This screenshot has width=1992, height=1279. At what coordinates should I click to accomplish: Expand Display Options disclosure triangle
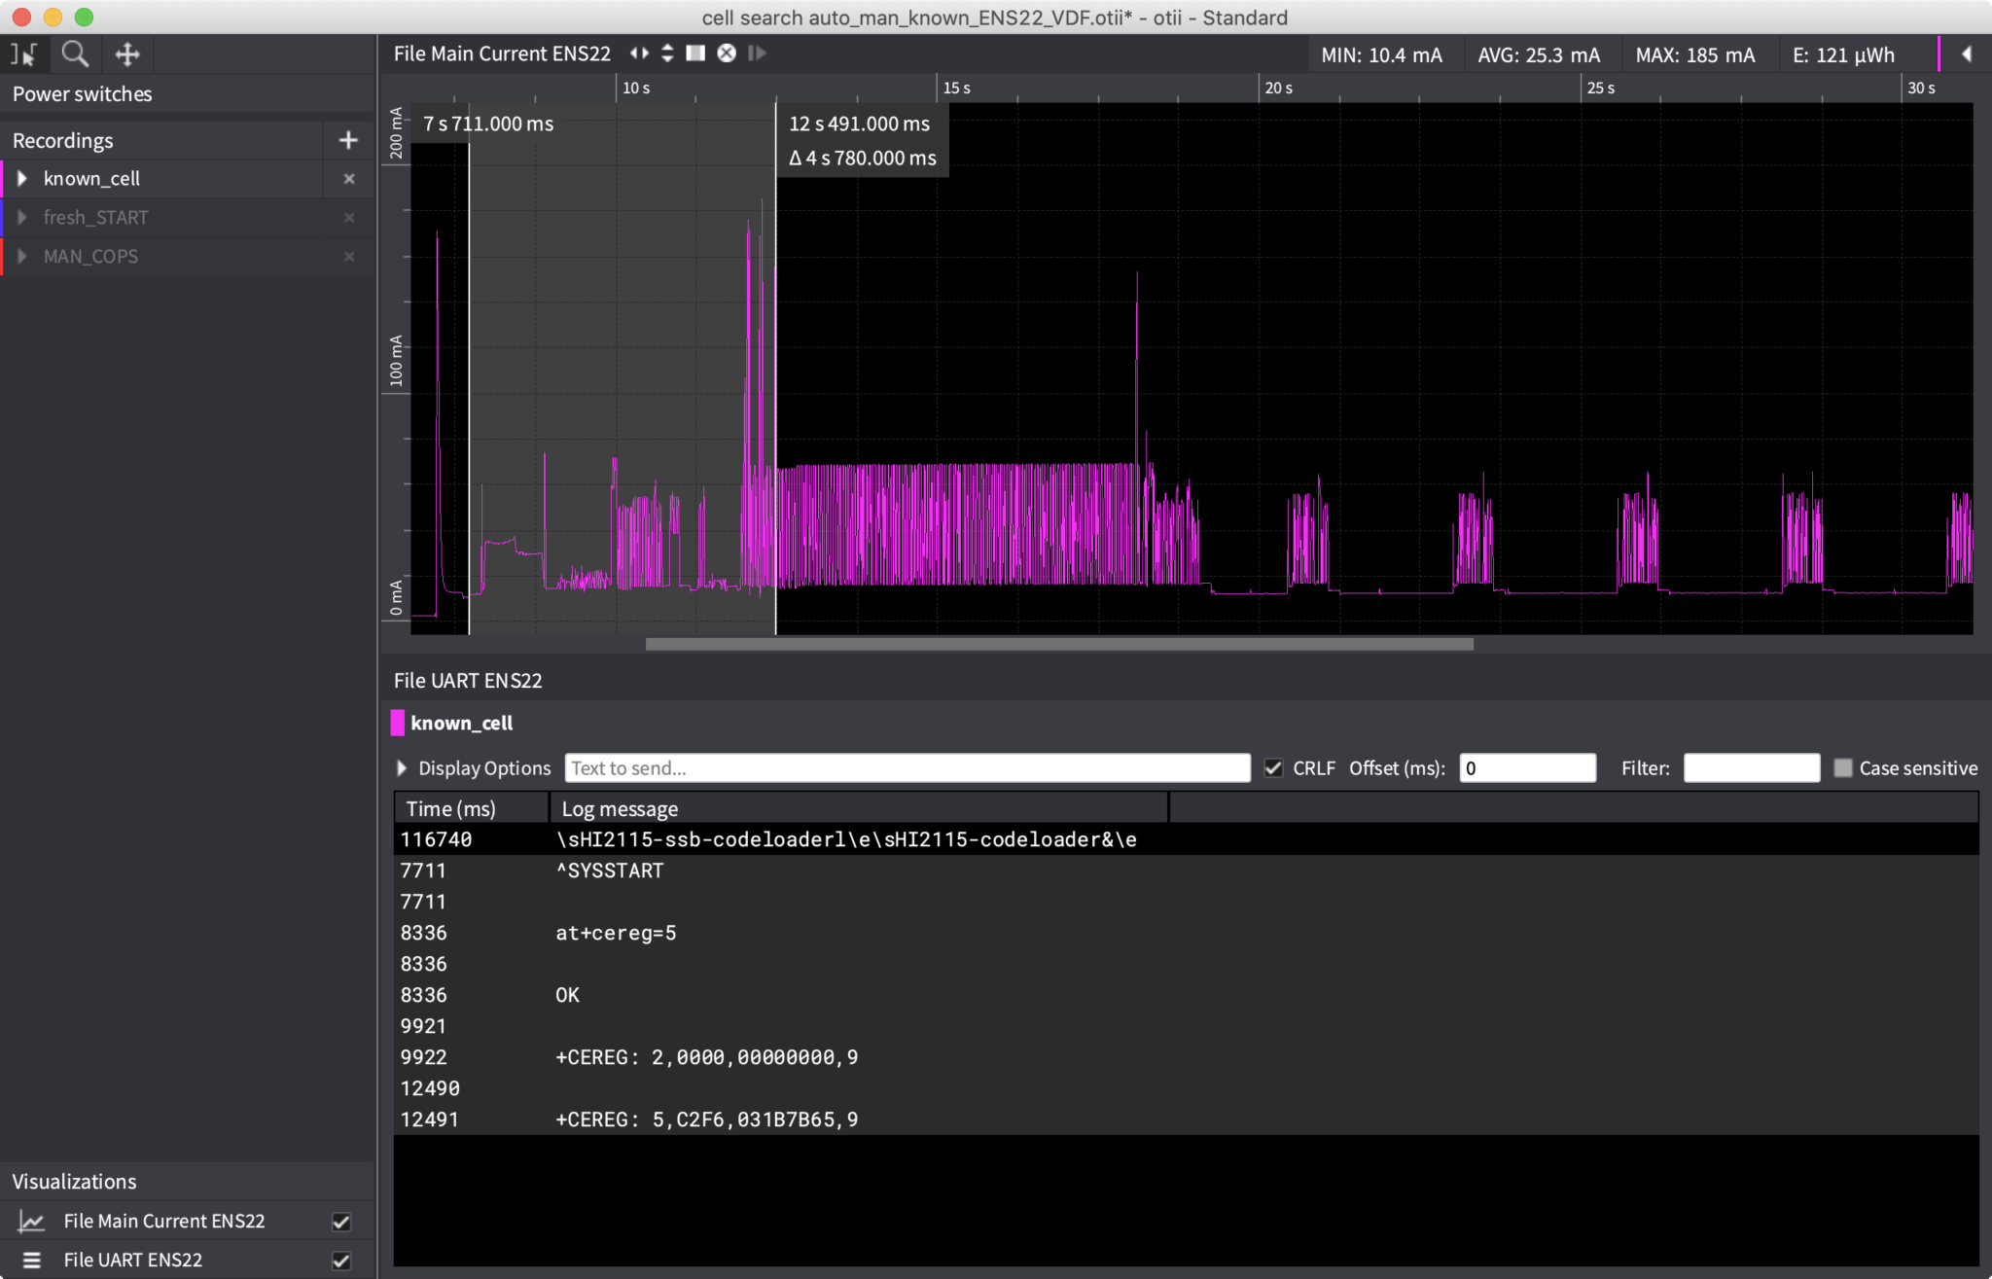[x=402, y=768]
